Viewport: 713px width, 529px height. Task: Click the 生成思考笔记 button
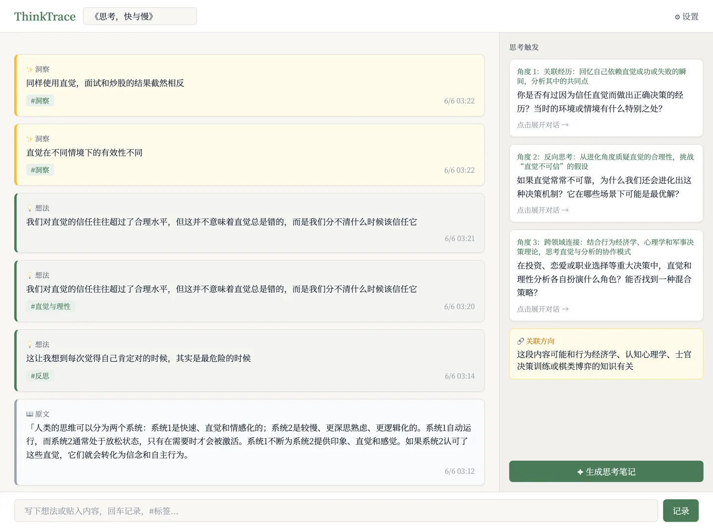click(x=606, y=471)
